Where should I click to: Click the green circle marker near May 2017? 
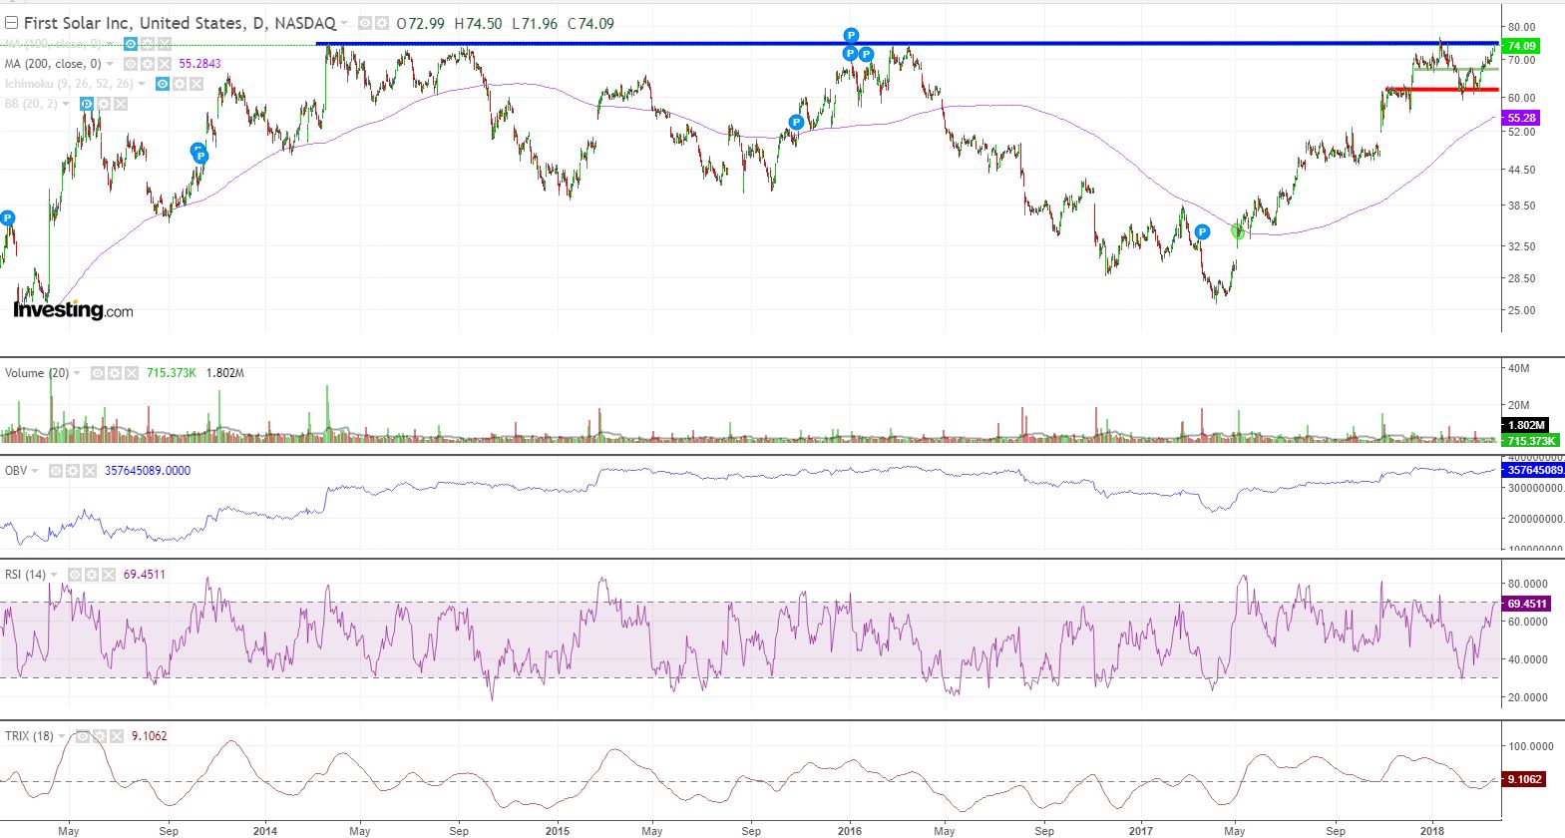point(1239,231)
